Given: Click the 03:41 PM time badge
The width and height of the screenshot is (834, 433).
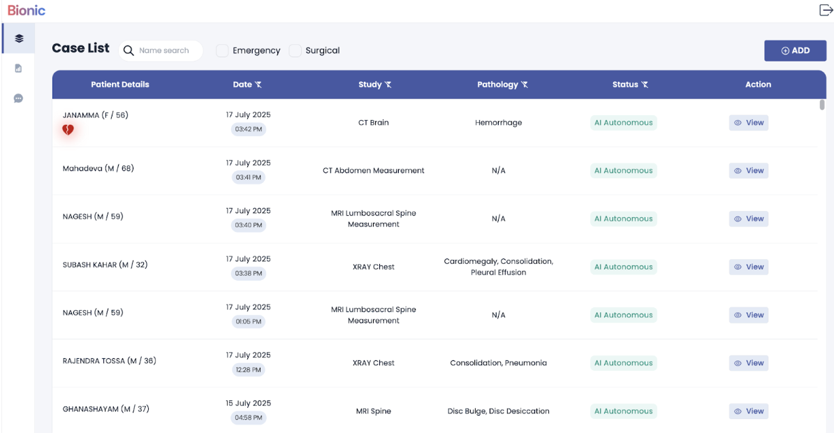Looking at the screenshot, I should pos(249,177).
